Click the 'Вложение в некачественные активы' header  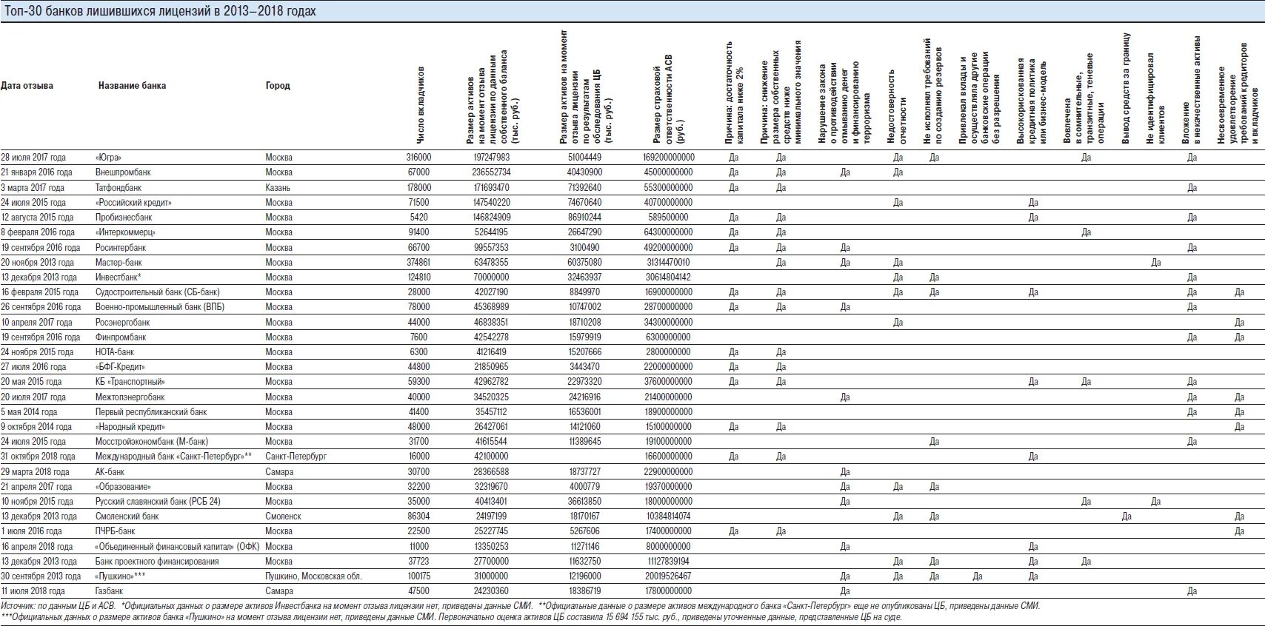point(1192,90)
